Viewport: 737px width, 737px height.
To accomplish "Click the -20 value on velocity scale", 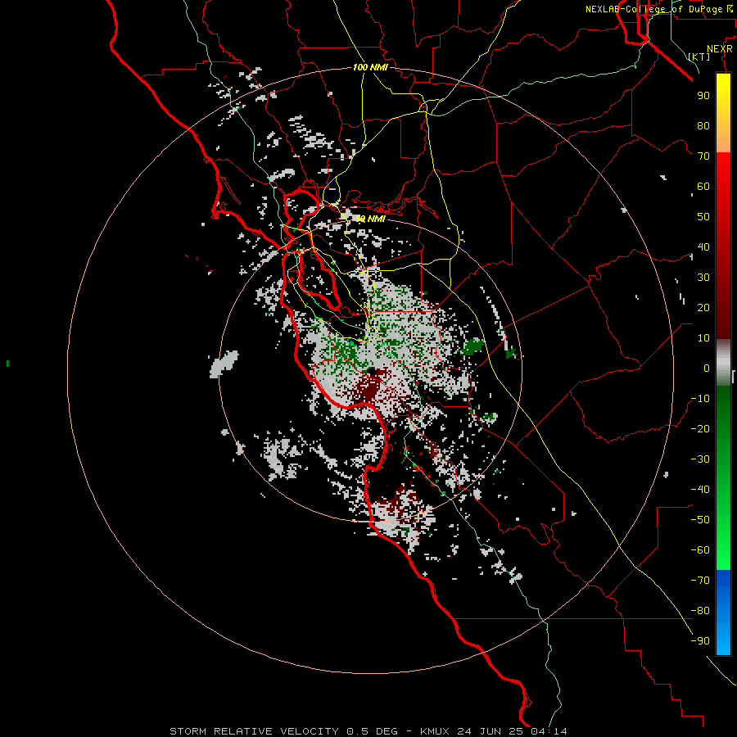I will (x=700, y=428).
